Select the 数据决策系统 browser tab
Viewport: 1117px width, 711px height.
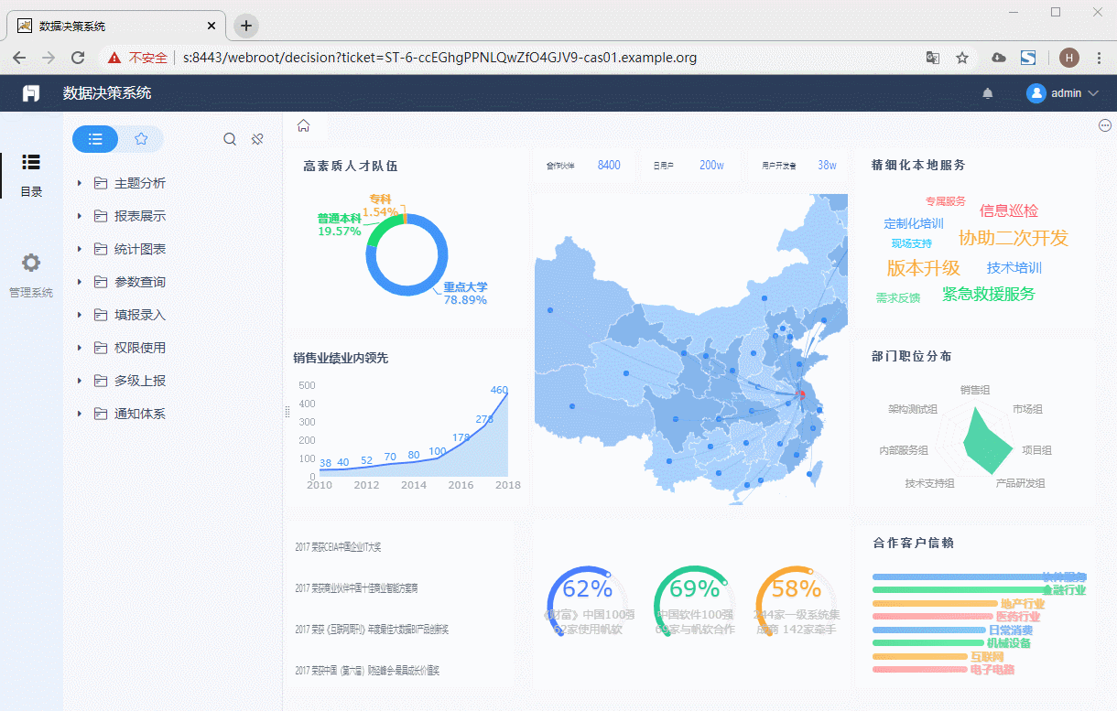pyautogui.click(x=117, y=27)
